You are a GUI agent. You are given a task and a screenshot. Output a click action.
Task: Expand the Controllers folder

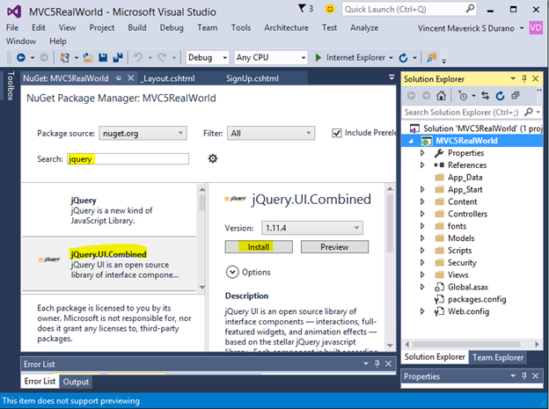pyautogui.click(x=422, y=214)
